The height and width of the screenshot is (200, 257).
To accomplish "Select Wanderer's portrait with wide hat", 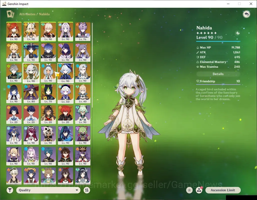I will click(31, 52).
